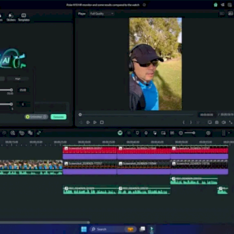The image size is (234, 234).
Task: Adjust the timeline zoom slider
Action: pos(190,133)
